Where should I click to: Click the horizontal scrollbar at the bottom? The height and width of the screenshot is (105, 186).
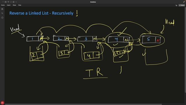coord(83,104)
